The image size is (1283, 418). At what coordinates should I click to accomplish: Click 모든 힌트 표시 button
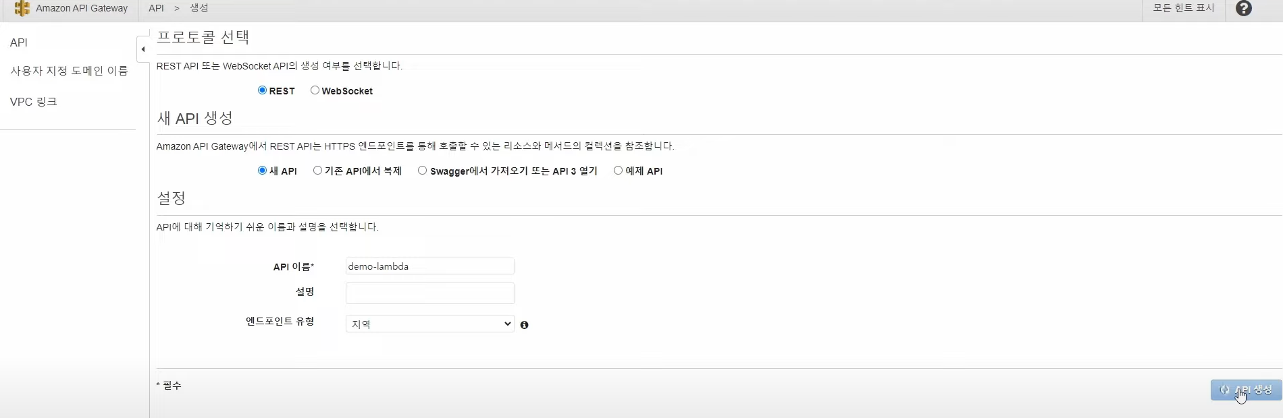(1183, 8)
